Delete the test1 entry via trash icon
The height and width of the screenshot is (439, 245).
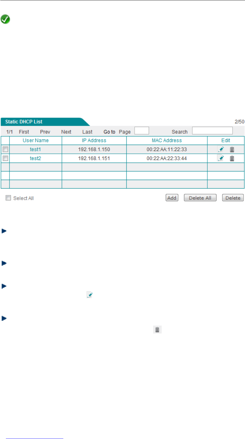pyautogui.click(x=232, y=149)
